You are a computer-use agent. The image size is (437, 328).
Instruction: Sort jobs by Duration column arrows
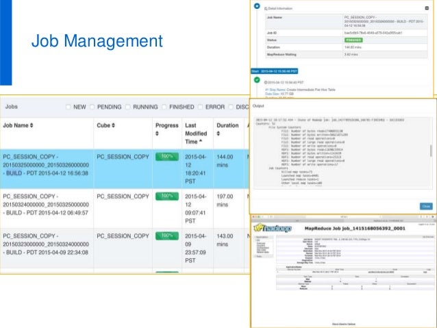218,134
